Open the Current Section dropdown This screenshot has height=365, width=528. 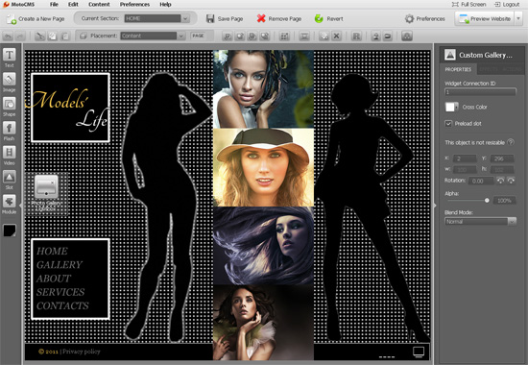pyautogui.click(x=156, y=18)
